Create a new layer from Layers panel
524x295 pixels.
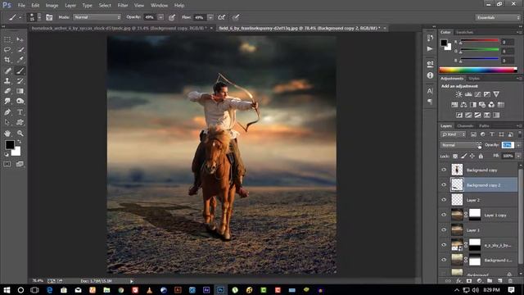500,281
